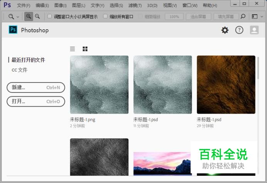The height and width of the screenshot is (183, 267).
Task: Open the zoom tool preset picker
Action: [x=18, y=17]
